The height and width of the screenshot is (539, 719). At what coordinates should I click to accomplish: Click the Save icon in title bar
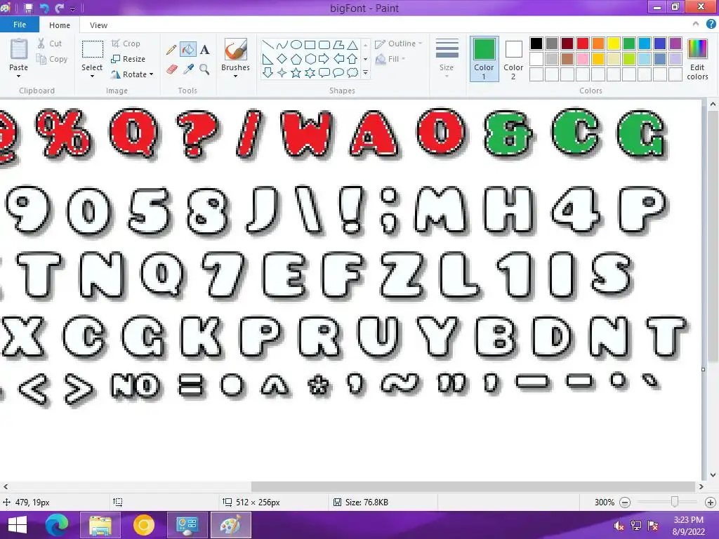(28, 8)
